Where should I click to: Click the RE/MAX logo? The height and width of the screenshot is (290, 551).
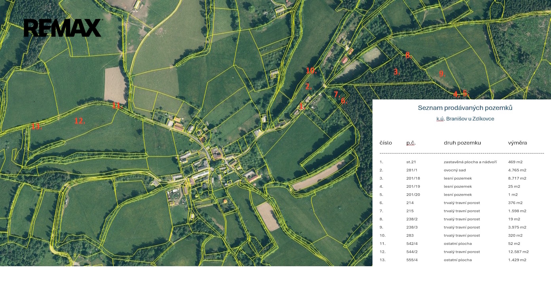pos(62,28)
